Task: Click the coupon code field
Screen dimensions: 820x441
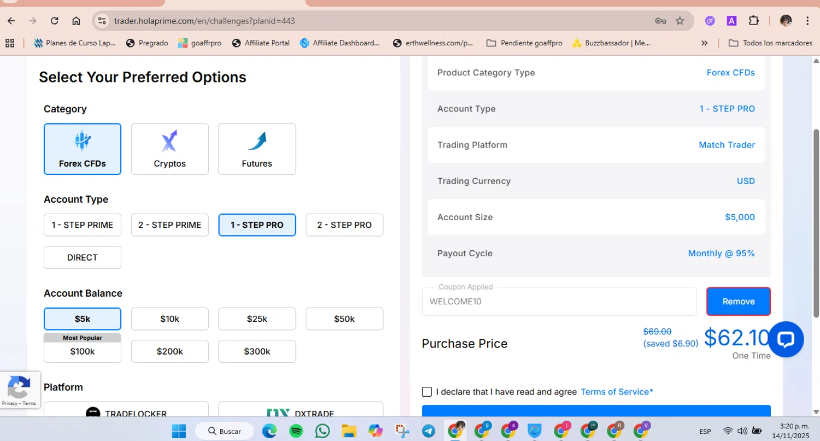Action: tap(559, 301)
